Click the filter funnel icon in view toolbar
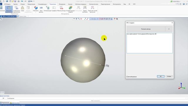 [x=74, y=19]
